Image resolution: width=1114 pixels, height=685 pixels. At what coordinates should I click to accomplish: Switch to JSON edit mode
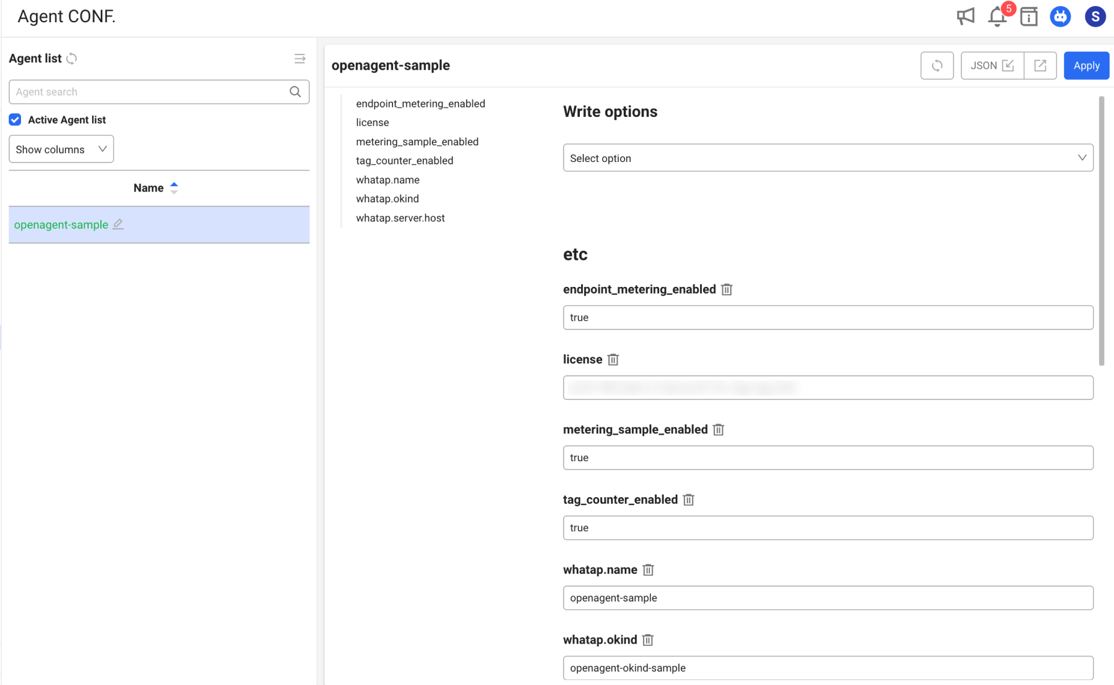pyautogui.click(x=992, y=66)
